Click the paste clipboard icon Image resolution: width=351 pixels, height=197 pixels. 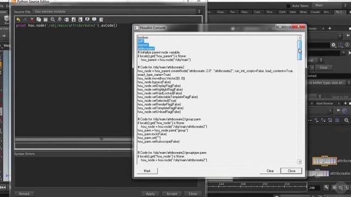pyautogui.click(x=45, y=19)
